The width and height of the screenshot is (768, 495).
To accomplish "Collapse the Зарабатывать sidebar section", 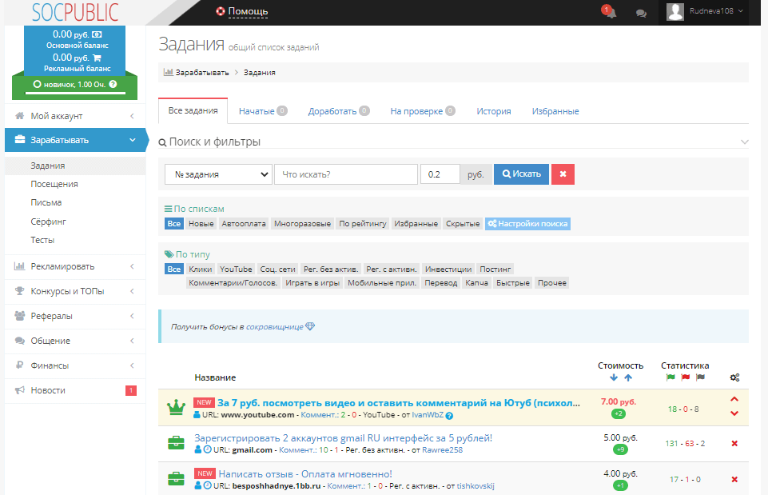I will coord(75,140).
